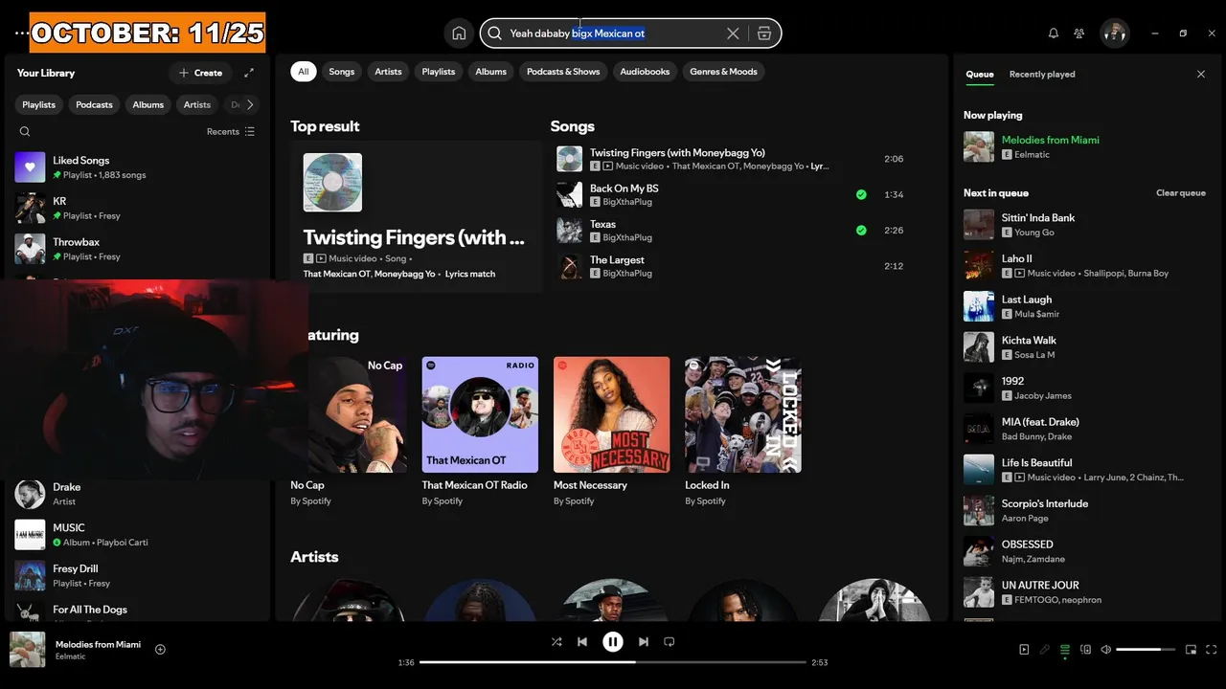Skip to previous track
This screenshot has width=1226, height=689.
582,642
